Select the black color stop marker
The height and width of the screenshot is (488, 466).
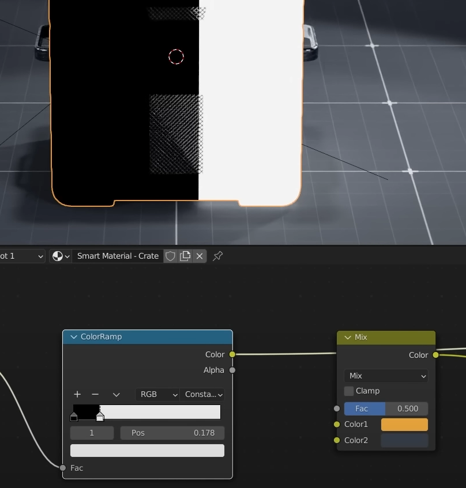click(74, 417)
